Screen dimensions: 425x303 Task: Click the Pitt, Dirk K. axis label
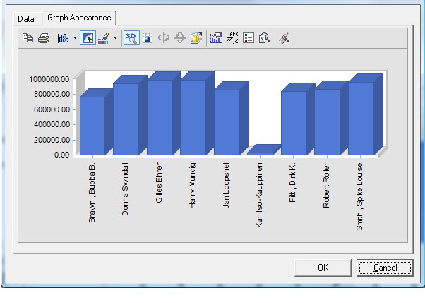(292, 182)
